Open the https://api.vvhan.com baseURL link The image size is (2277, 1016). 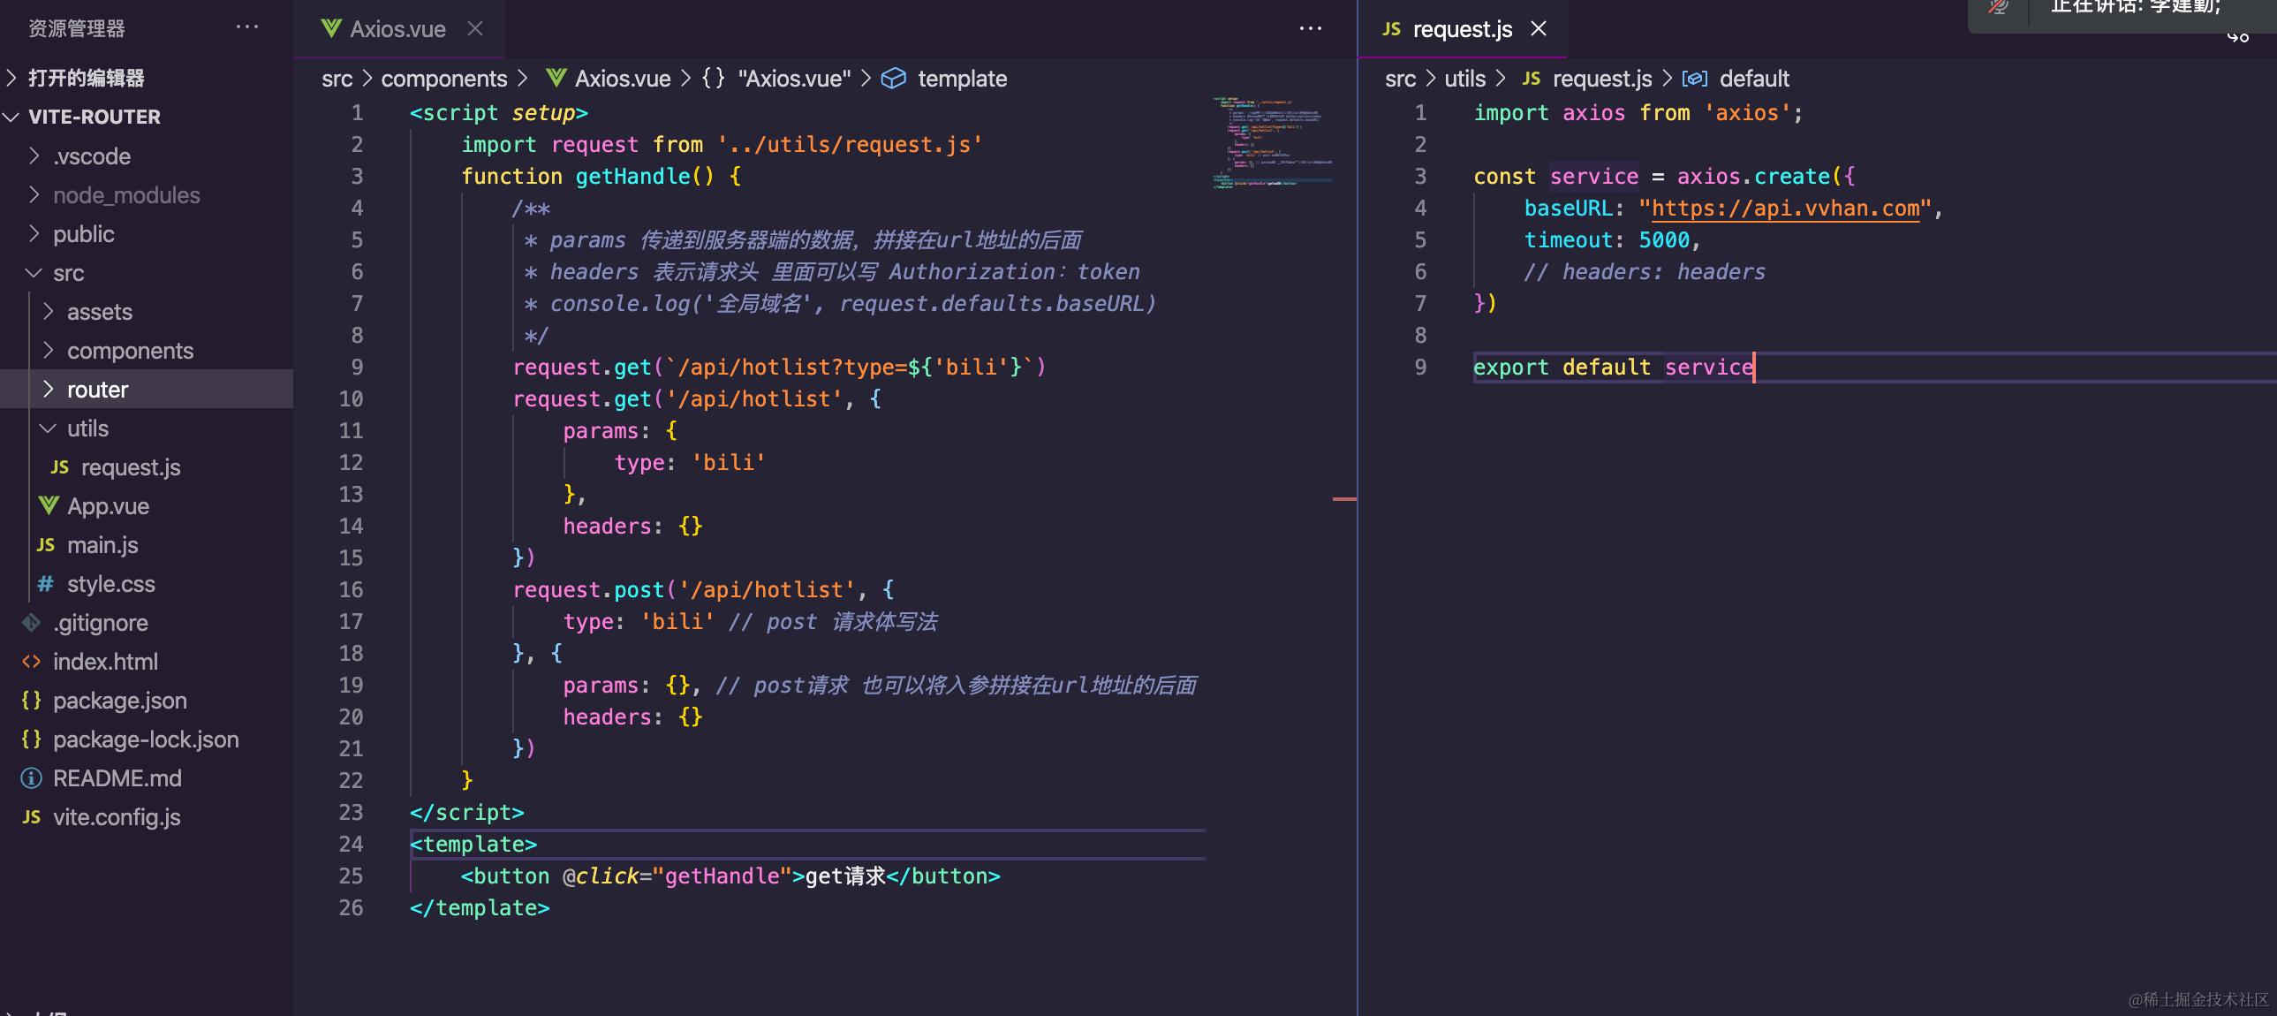point(1785,208)
